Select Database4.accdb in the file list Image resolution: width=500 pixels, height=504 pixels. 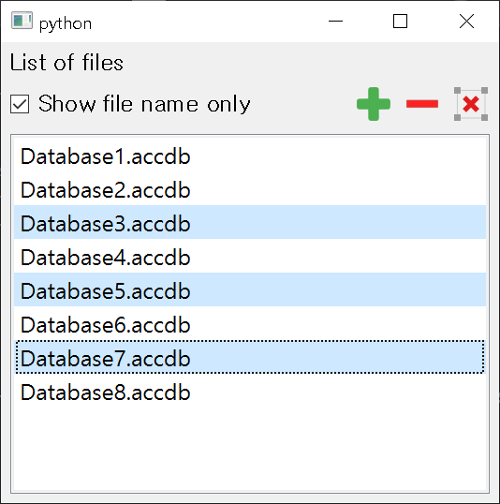tap(250, 257)
